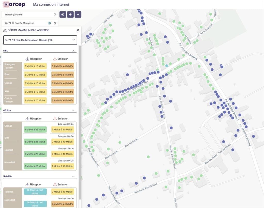
Task: Collapse the Satellite section
Action: 73,177
